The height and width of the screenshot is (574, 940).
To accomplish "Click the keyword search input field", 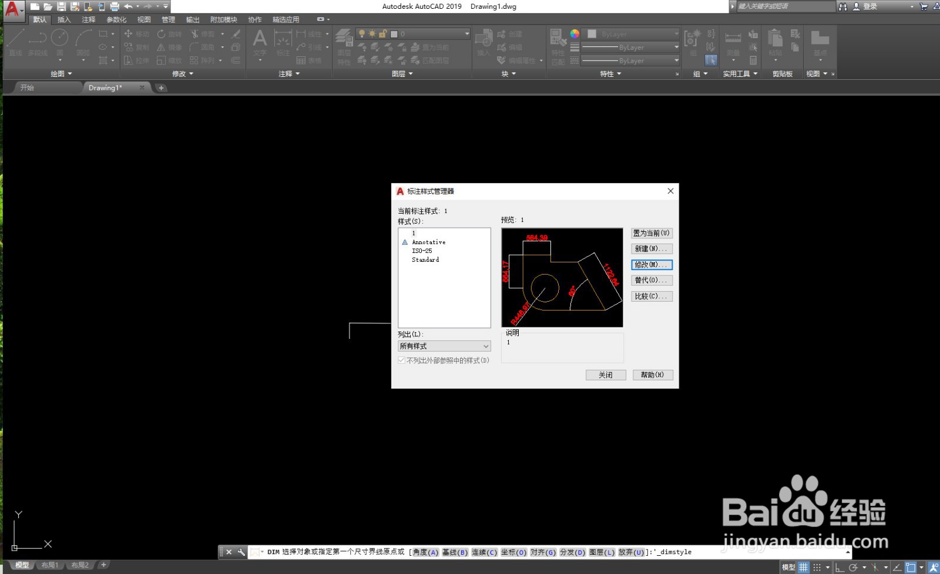I will point(785,6).
